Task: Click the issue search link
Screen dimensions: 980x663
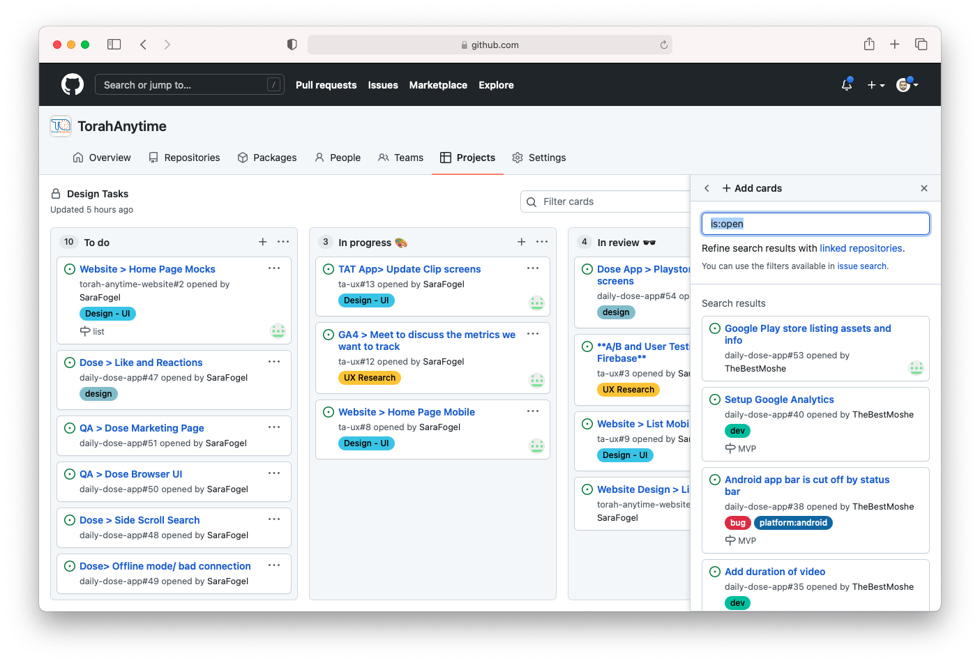Action: point(862,266)
